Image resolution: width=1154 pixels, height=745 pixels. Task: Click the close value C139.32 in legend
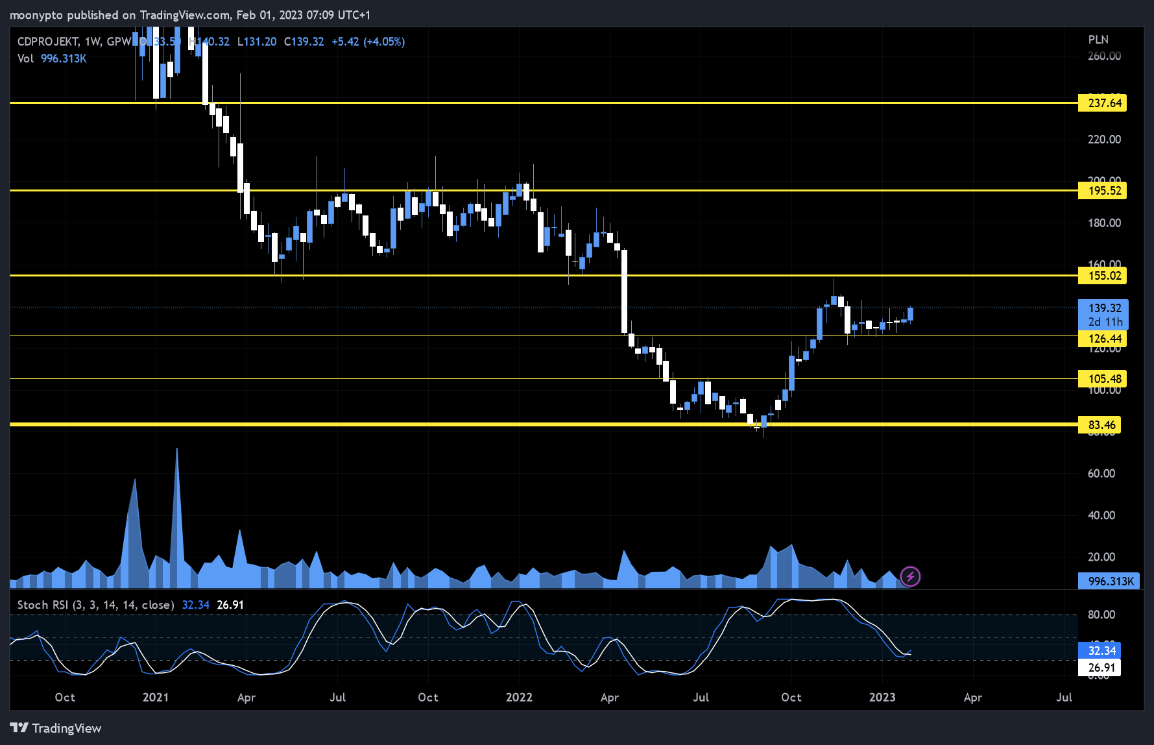pos(304,42)
